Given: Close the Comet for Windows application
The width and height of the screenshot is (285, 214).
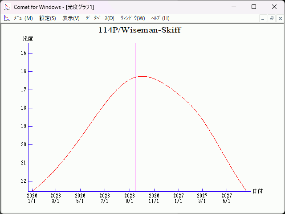Looking at the screenshot, I should point(274,7).
